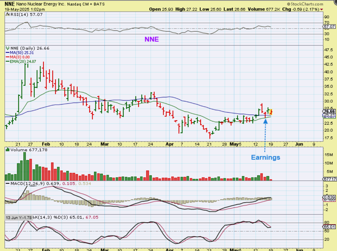Click the tallest green volume bar
Screen dimensions: 337x251
click(25, 166)
